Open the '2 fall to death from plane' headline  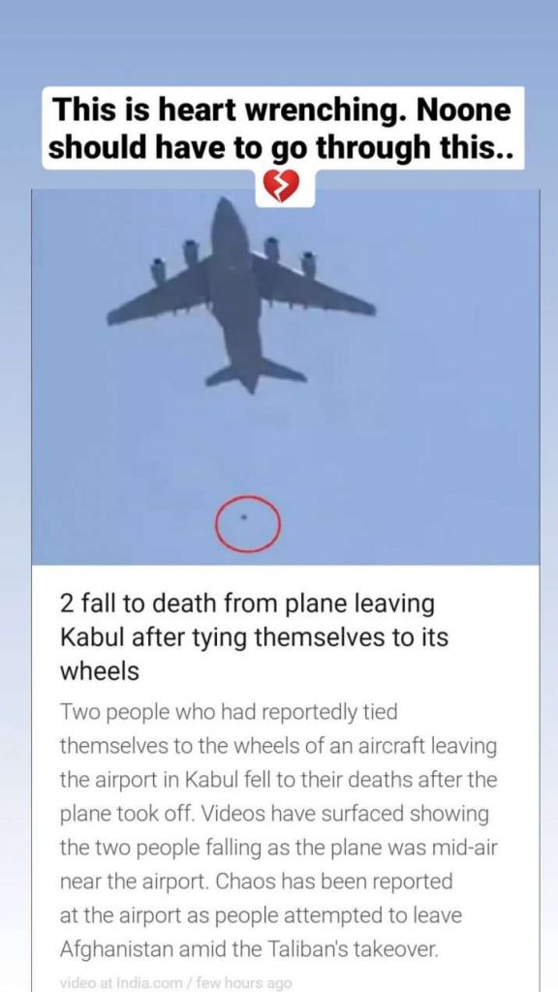tap(254, 637)
